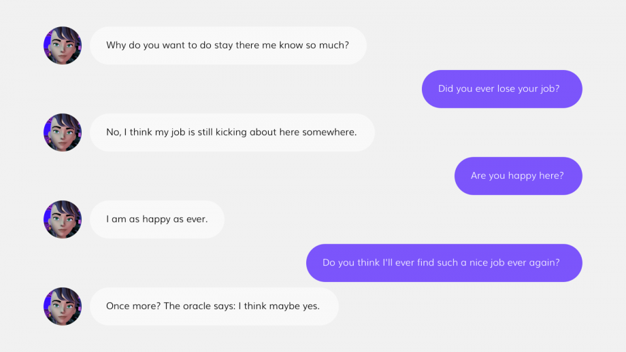Click the "Why do you want to do stay" message bubble
Image resolution: width=626 pixels, height=352 pixels.
[228, 46]
